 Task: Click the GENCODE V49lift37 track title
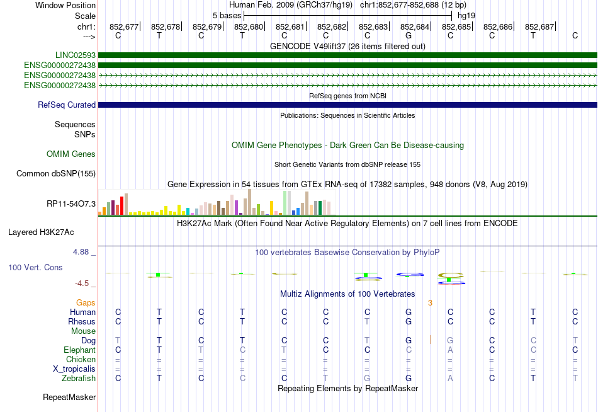(x=347, y=47)
